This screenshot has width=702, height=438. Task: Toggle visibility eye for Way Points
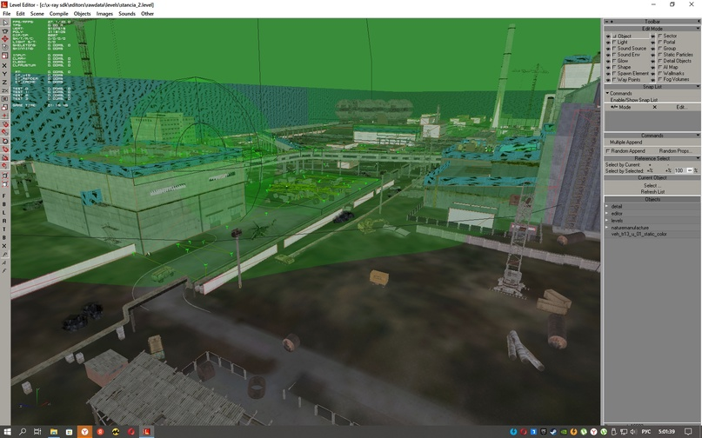608,80
